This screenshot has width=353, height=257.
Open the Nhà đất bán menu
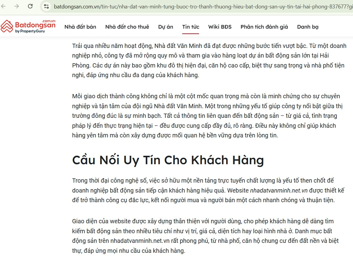(80, 27)
